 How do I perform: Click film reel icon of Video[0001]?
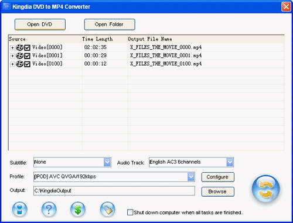point(19,56)
